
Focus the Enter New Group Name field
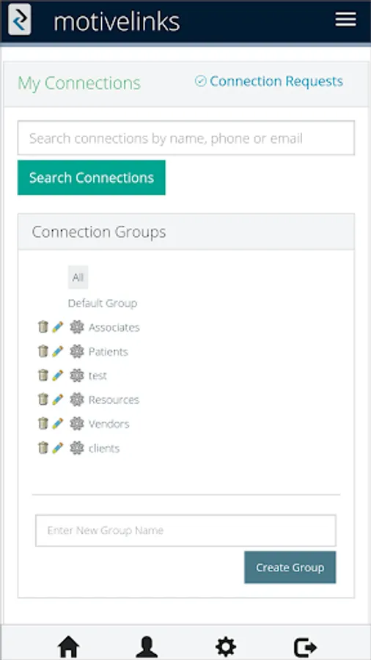(186, 530)
